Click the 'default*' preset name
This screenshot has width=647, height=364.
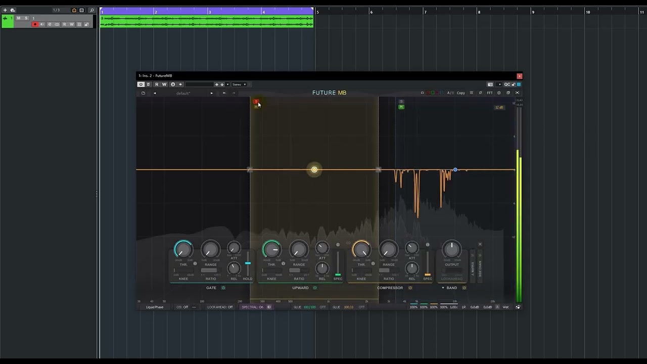coord(183,93)
